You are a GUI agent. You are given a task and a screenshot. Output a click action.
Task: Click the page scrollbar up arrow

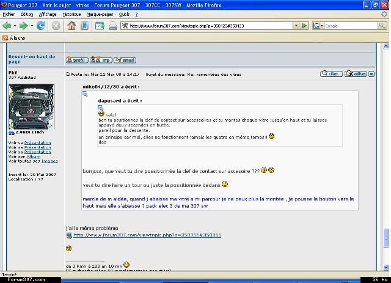(386, 46)
